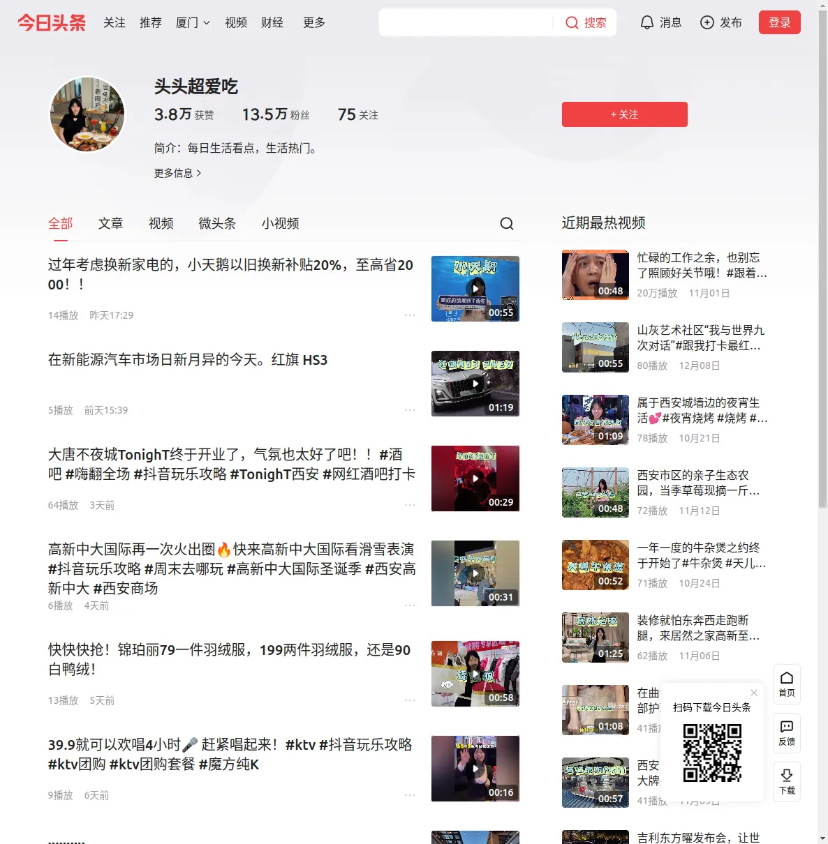Open hot video thumbnail 西安城墙边的夜宵

(596, 420)
